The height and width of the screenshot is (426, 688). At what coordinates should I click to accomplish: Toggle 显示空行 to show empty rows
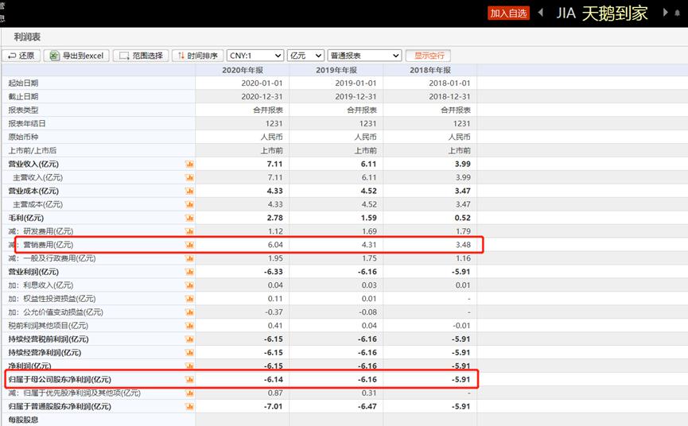(428, 56)
